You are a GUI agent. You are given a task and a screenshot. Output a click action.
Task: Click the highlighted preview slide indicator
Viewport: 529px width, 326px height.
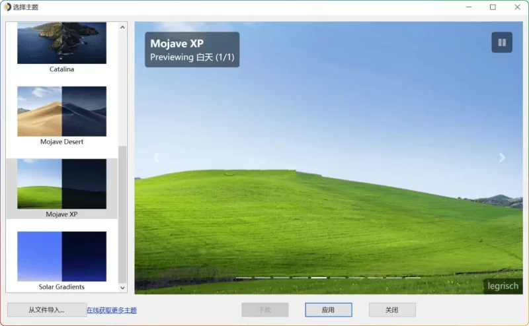pyautogui.click(x=319, y=278)
